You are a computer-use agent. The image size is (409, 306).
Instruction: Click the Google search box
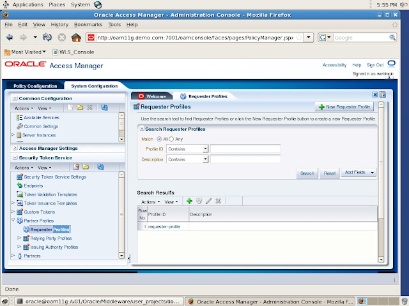360,38
